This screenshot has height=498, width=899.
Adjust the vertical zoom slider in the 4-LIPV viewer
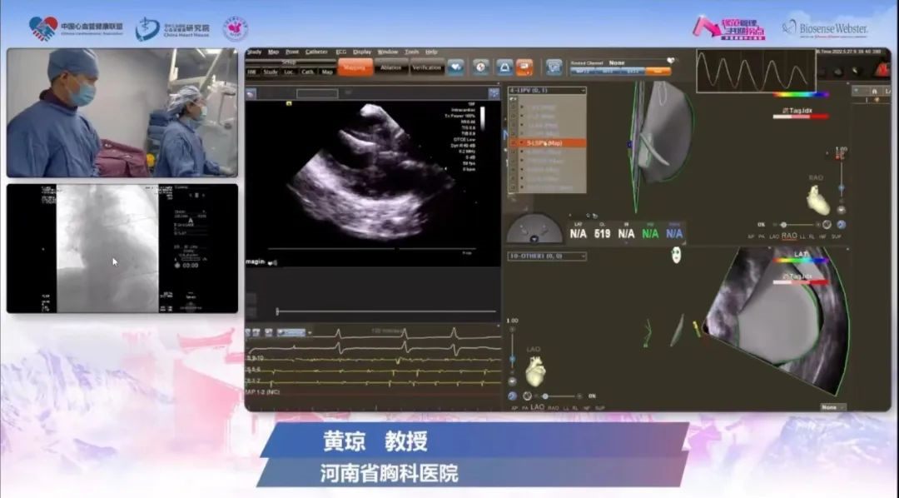[841, 180]
